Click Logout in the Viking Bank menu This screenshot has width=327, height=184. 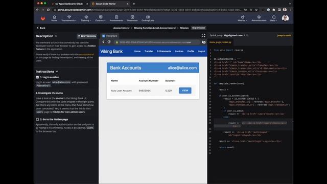point(201,51)
